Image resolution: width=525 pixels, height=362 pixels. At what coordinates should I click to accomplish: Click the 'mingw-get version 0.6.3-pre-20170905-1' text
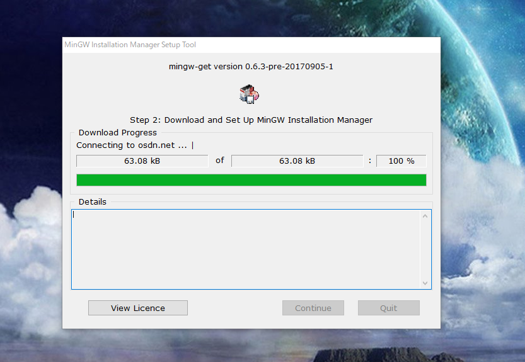(251, 67)
